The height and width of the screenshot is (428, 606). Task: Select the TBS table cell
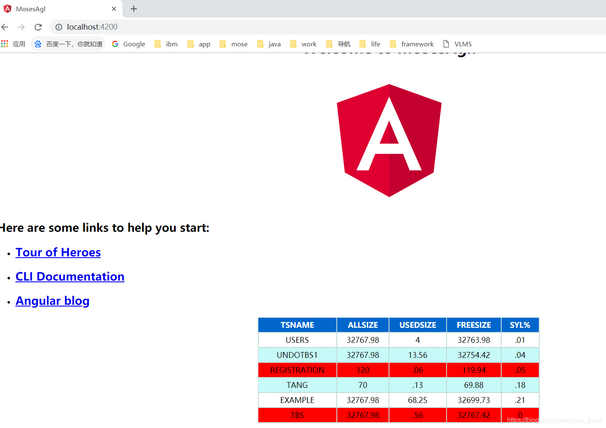(x=298, y=415)
